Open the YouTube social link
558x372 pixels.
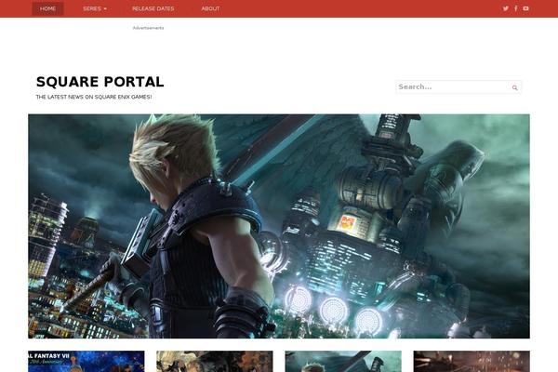tap(526, 8)
